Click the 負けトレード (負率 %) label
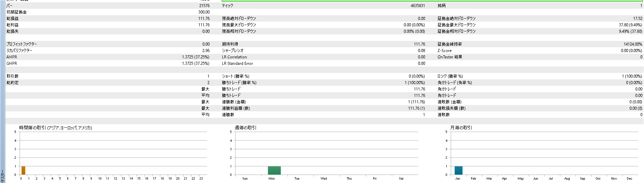The image size is (644, 183). (x=455, y=83)
